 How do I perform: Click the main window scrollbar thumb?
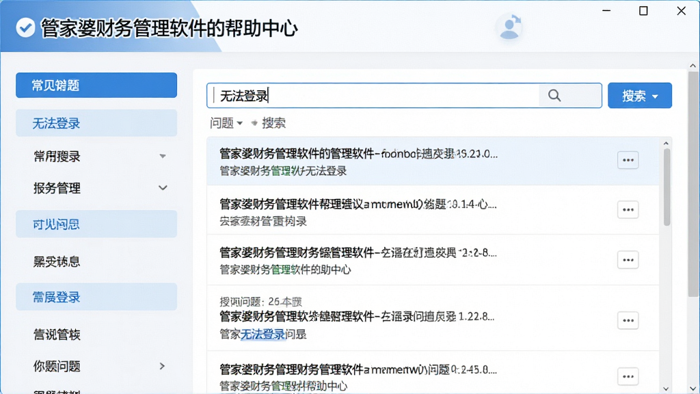click(693, 184)
